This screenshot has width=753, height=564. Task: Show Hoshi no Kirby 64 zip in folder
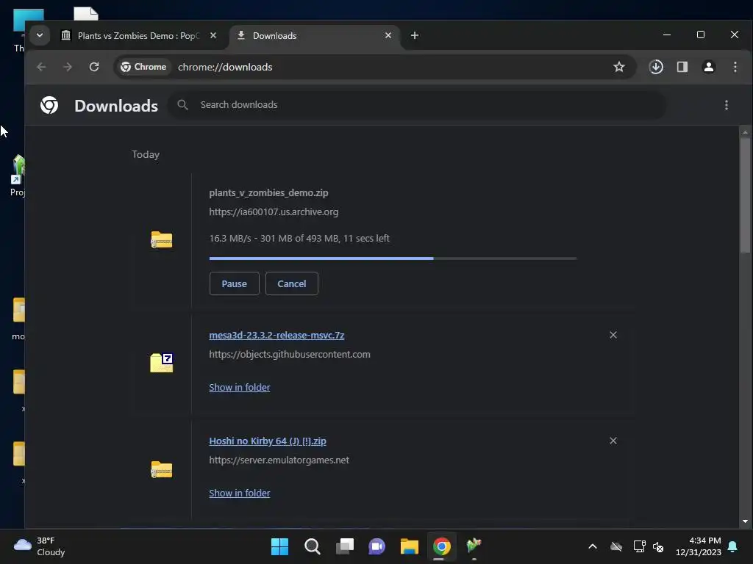point(240,493)
